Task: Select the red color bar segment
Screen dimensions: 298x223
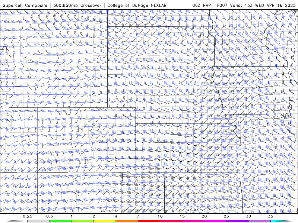Action: pyautogui.click(x=149, y=221)
